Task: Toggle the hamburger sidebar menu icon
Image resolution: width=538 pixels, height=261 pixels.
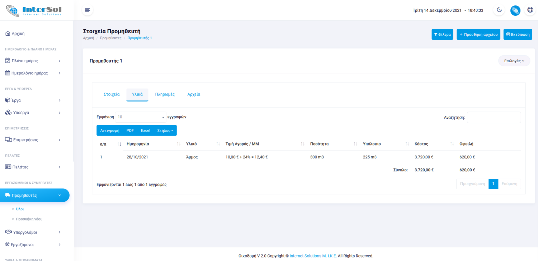Action: click(88, 10)
